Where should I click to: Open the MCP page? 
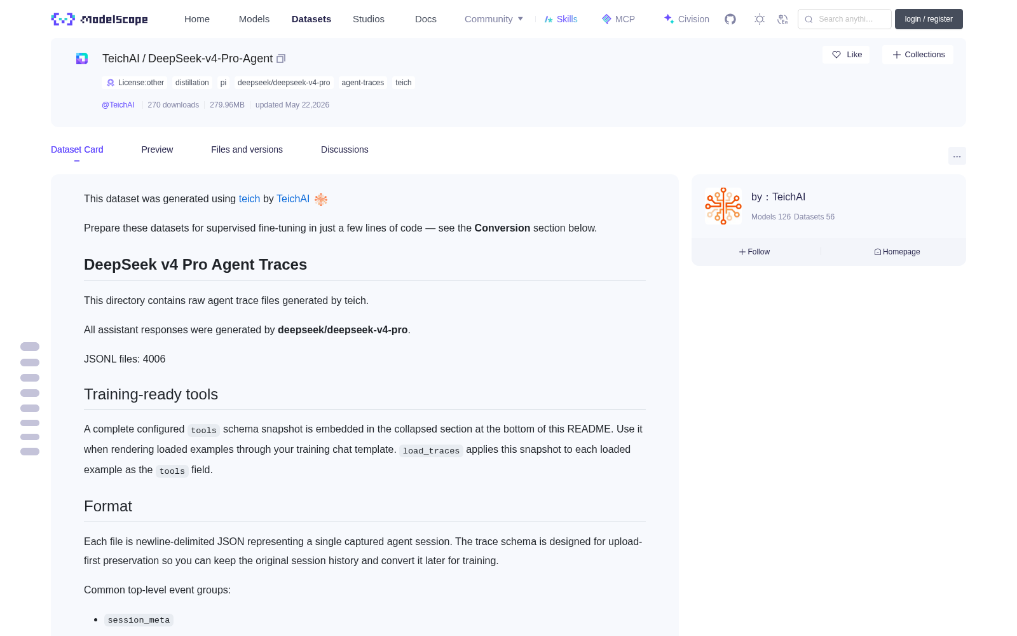(x=618, y=19)
